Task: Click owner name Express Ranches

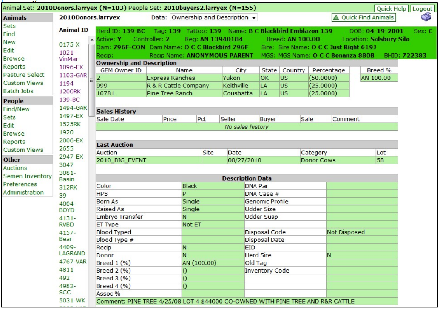Action: click(171, 78)
